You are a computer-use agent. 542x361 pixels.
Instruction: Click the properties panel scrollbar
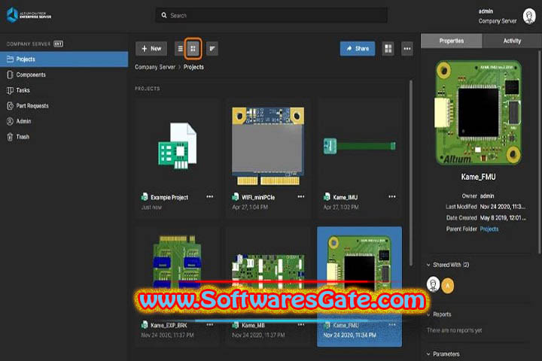point(539,152)
